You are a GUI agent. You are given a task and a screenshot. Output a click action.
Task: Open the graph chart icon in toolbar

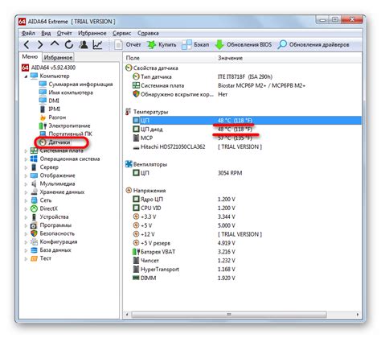97,44
